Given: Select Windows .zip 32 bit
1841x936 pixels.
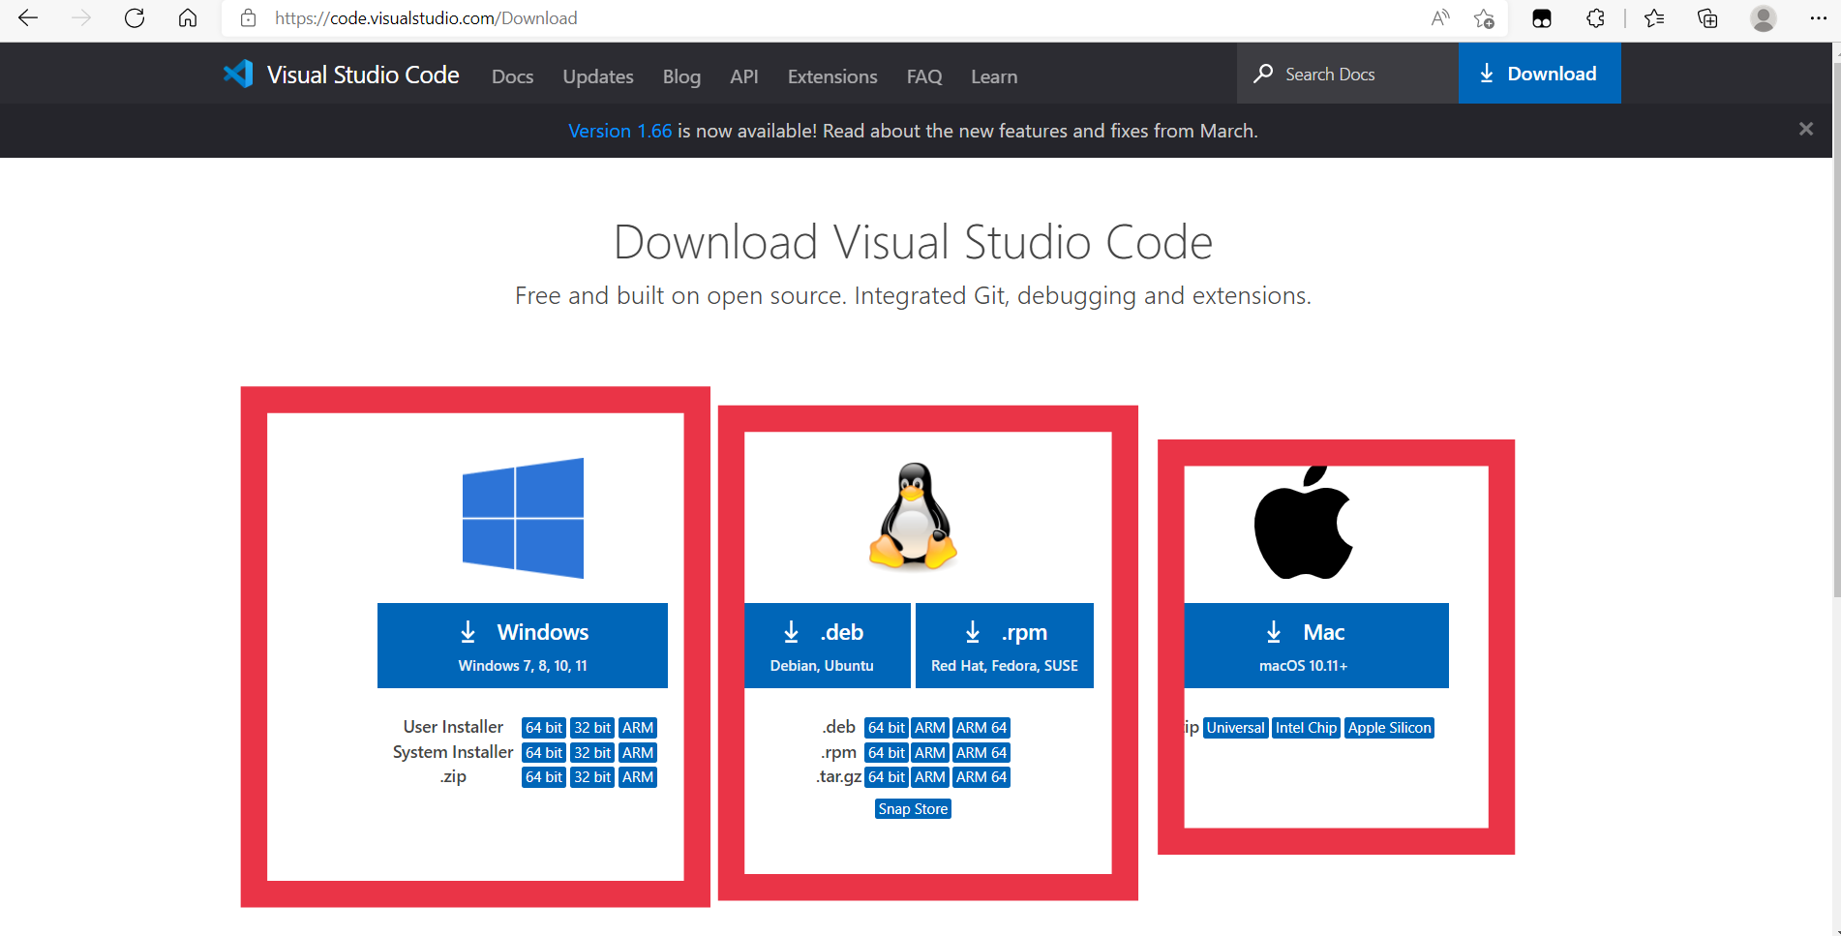Looking at the screenshot, I should 592,777.
